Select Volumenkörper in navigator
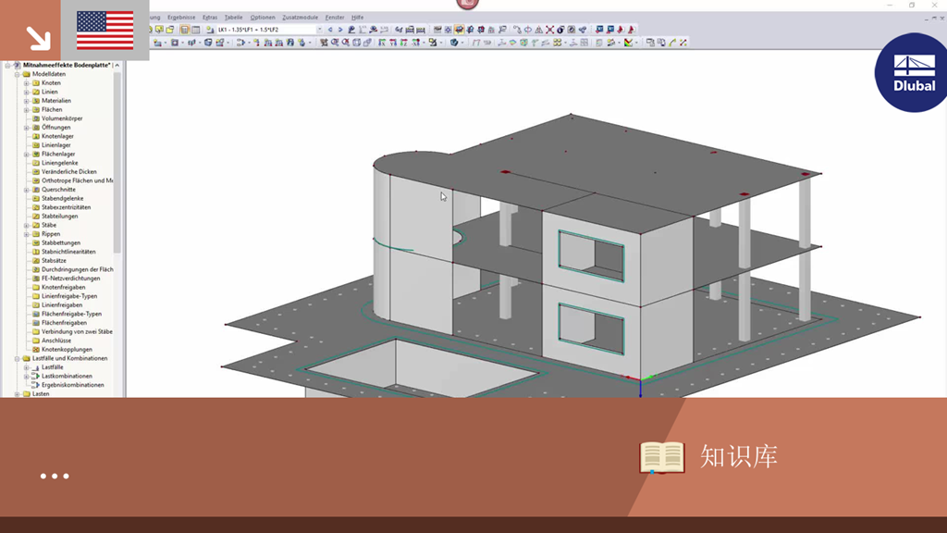The height and width of the screenshot is (533, 947). [62, 118]
